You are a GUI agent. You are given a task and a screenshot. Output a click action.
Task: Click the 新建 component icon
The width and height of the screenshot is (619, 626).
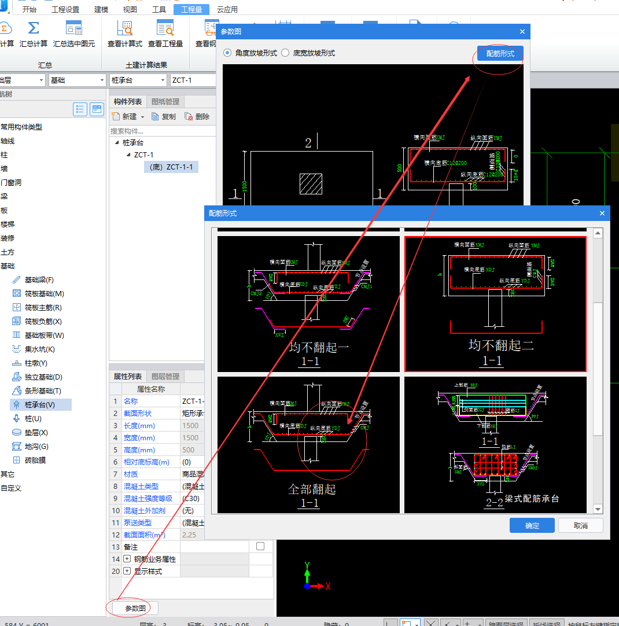pos(116,116)
